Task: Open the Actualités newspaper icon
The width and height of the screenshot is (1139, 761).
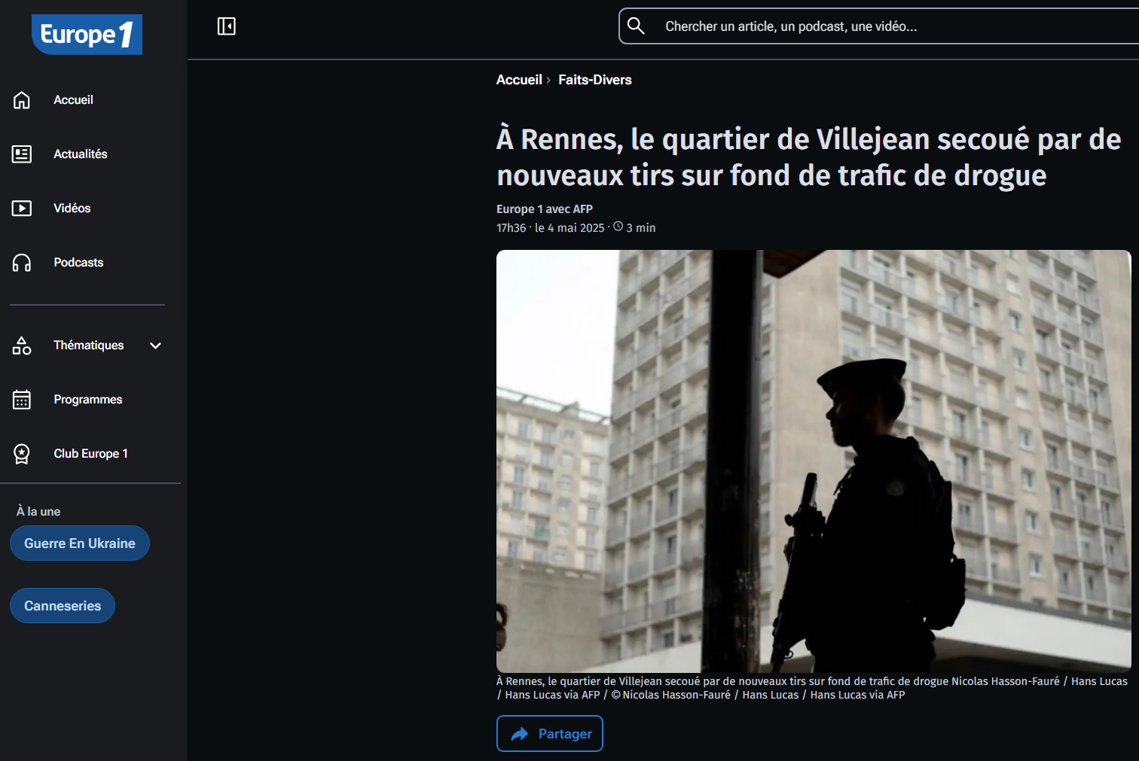Action: 22,154
